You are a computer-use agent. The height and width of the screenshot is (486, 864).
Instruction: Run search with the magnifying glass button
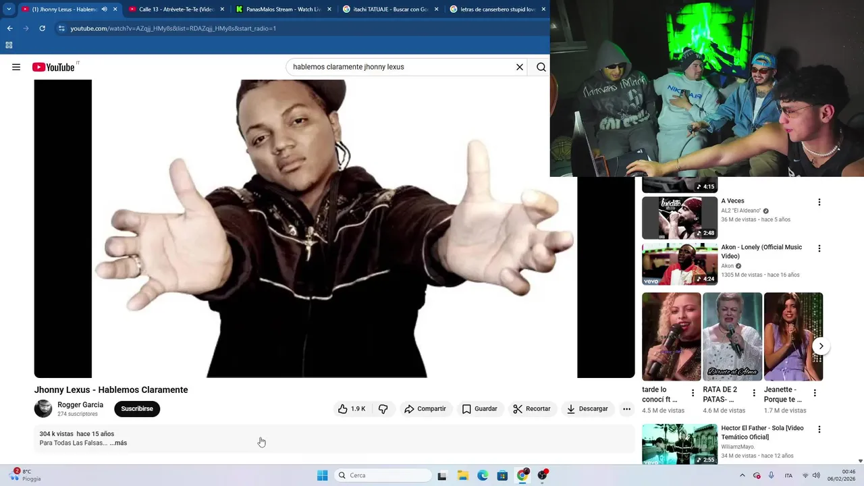tap(541, 67)
